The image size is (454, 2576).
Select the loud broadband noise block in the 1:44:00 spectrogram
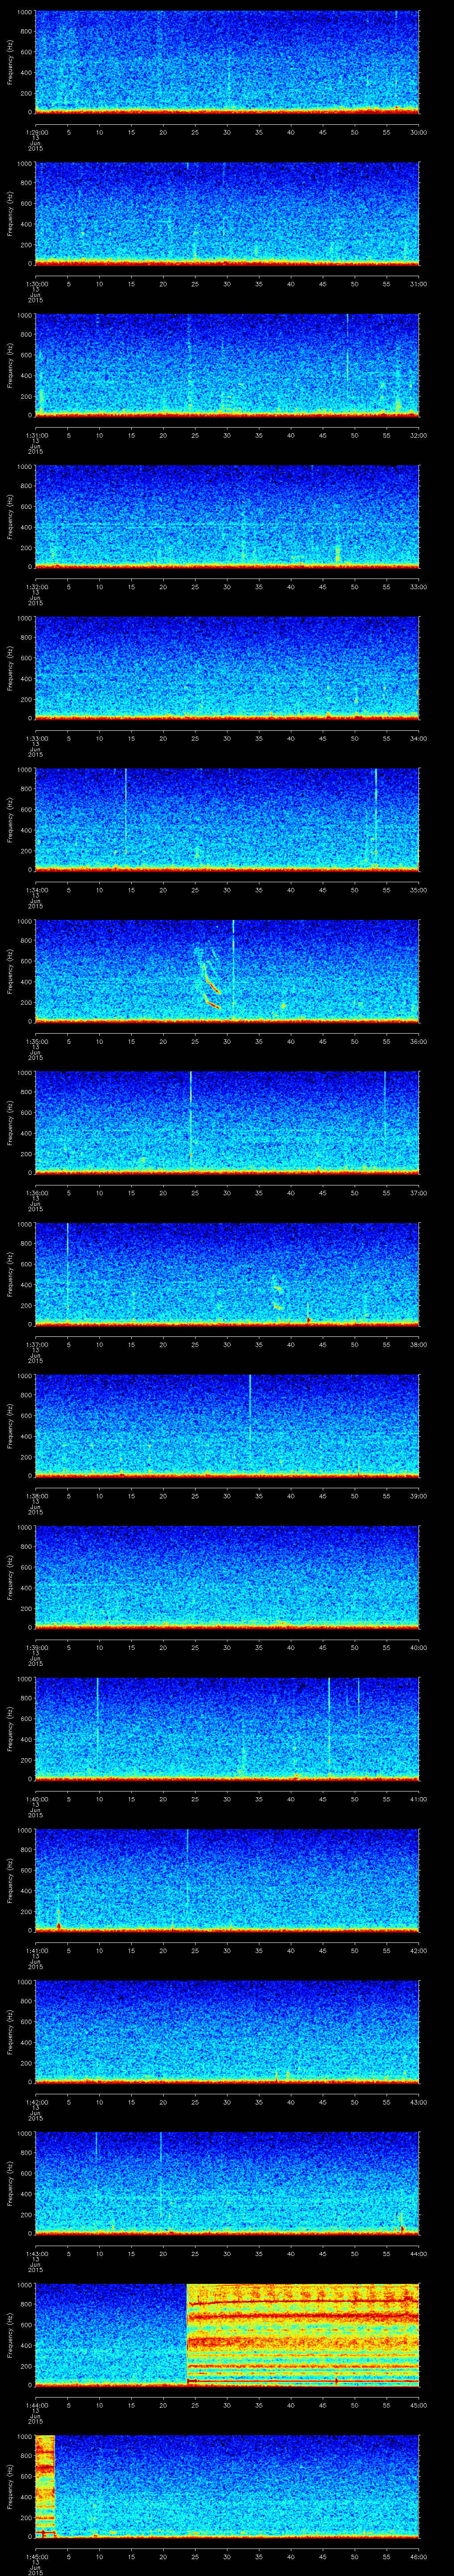point(302,2335)
